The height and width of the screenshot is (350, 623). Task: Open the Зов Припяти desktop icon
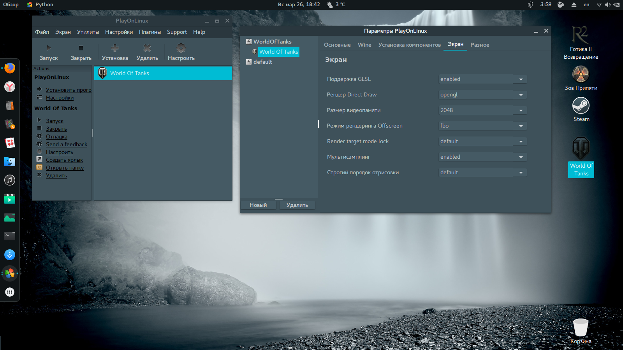tap(581, 74)
